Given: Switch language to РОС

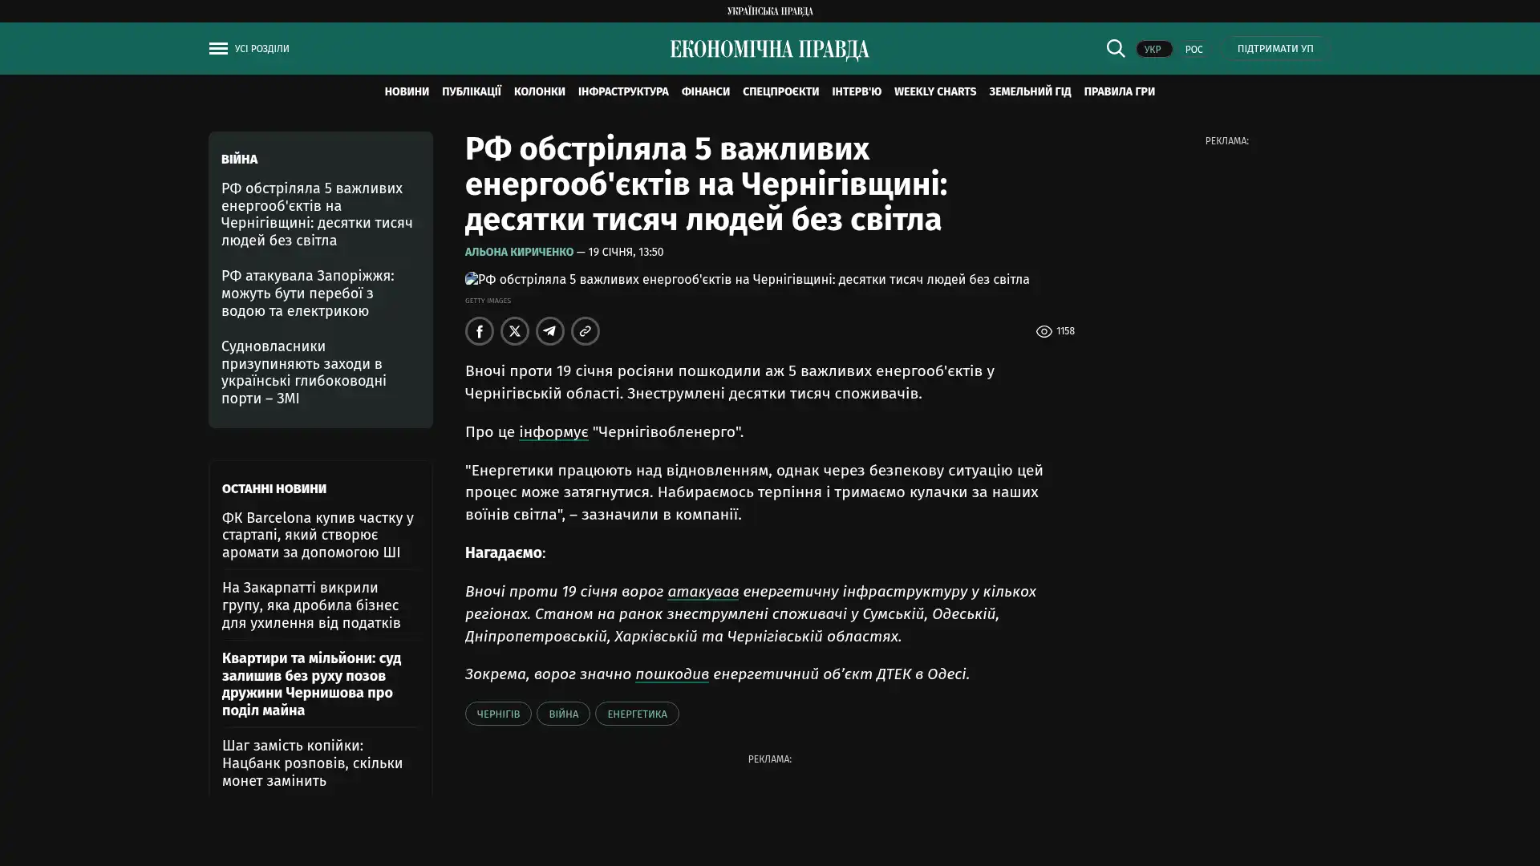Looking at the screenshot, I should click(1193, 50).
